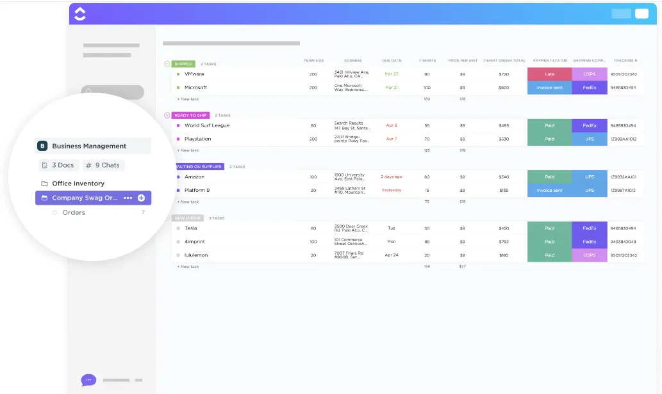
Task: Open the 3 Docs document icon
Action: tap(45, 165)
